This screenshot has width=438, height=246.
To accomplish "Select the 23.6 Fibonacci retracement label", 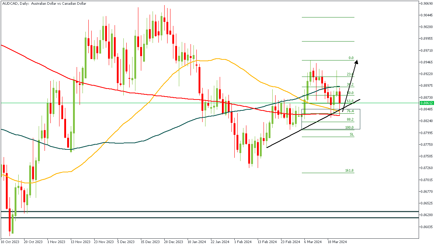I will coord(350,74).
